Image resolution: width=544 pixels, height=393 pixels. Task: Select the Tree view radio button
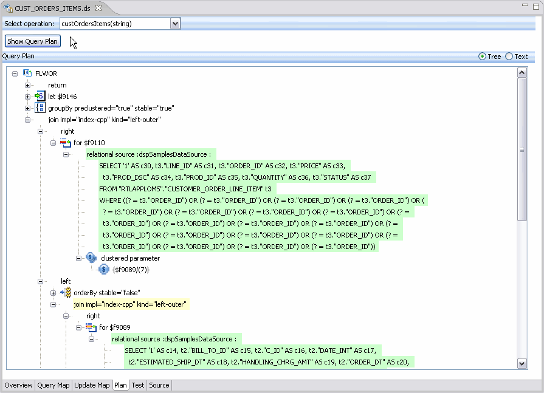tap(483, 56)
